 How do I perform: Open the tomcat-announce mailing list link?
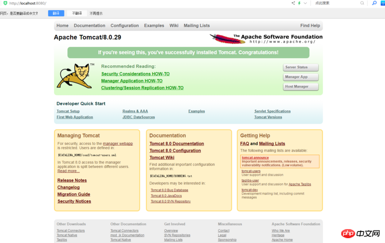click(255, 158)
